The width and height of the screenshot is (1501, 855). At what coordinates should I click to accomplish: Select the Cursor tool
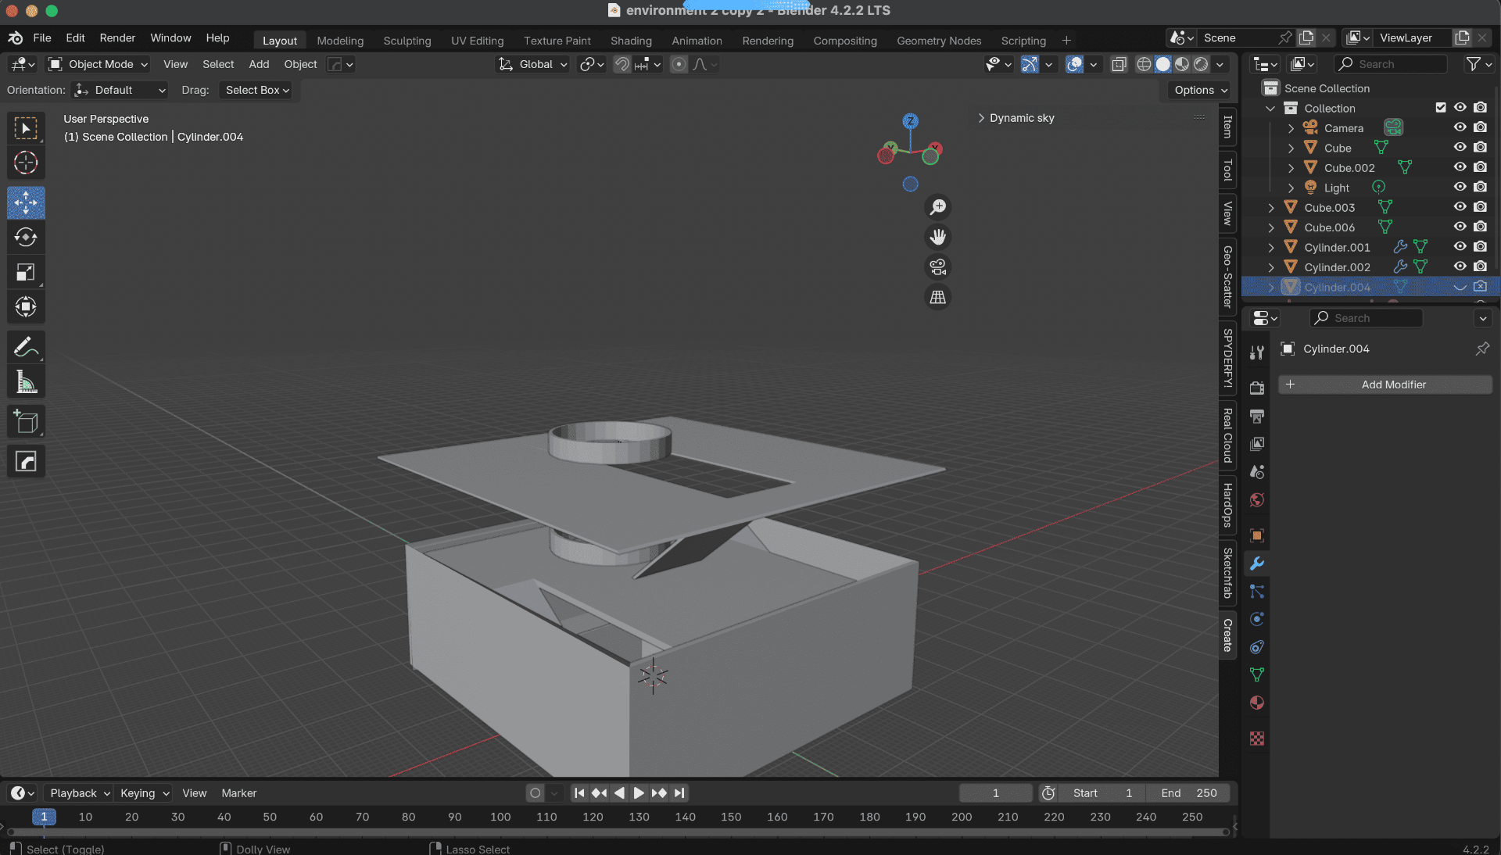26,163
